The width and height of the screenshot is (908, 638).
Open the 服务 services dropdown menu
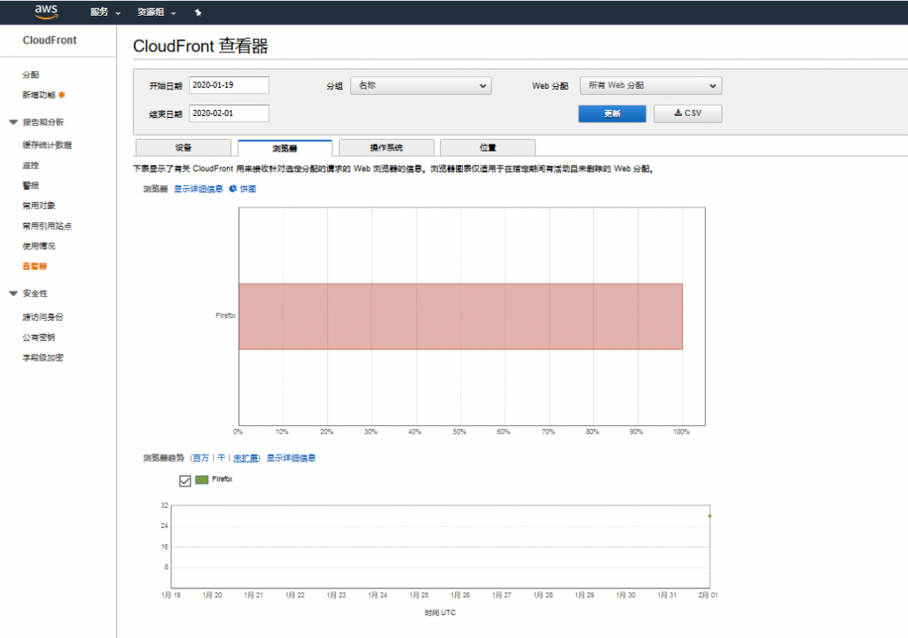(105, 12)
